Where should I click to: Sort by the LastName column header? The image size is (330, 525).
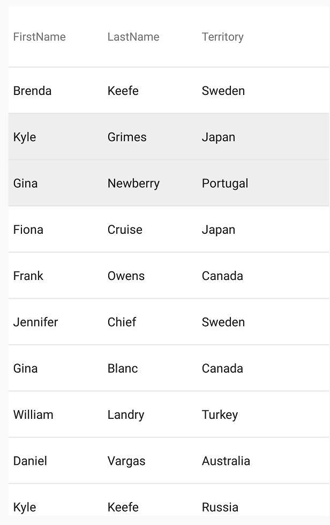[x=133, y=37]
